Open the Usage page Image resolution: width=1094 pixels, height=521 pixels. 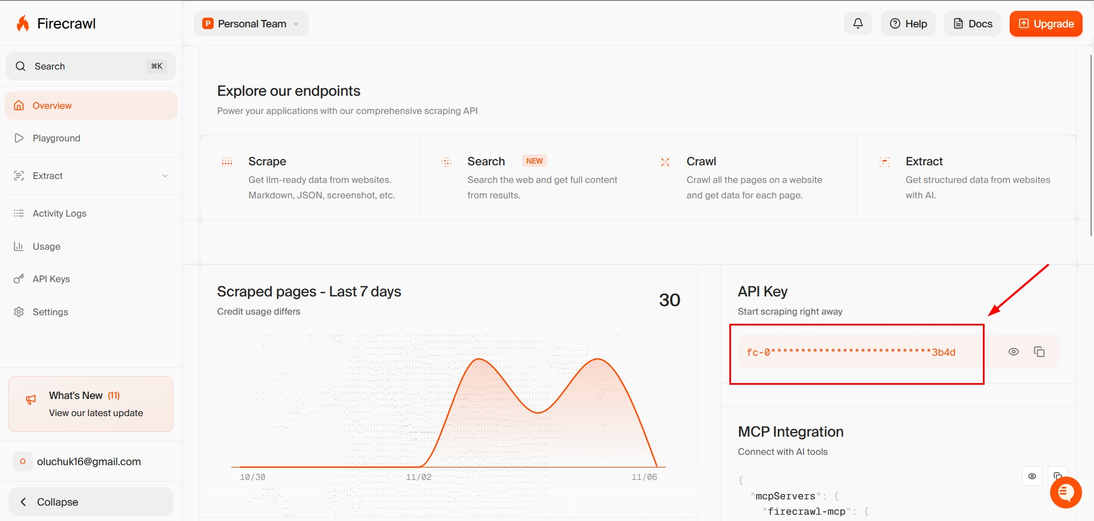click(91, 246)
